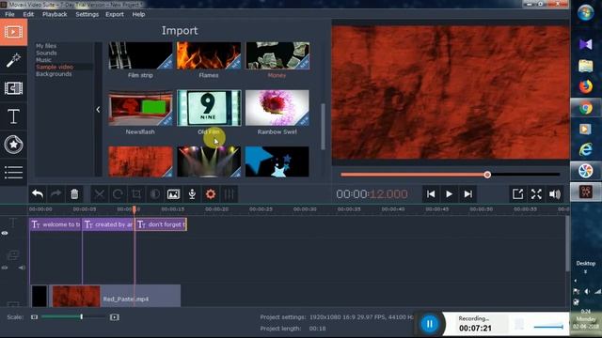Choose the Money sample video

tap(277, 56)
